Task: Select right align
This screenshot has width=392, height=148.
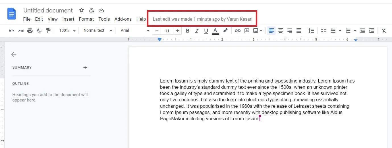Action: point(290,31)
